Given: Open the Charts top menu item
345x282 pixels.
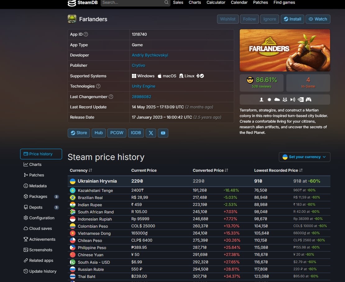Looking at the screenshot, I should 195,2.
